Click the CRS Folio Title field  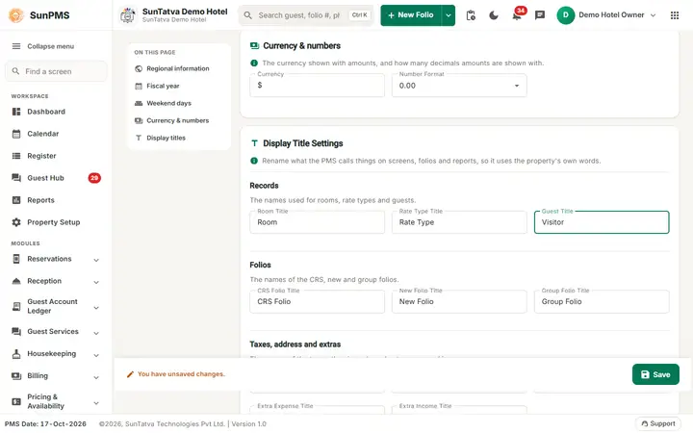317,301
